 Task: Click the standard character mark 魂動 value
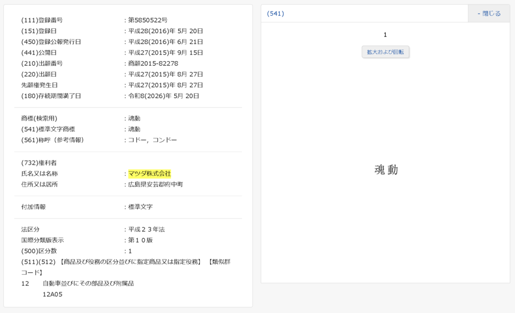tap(135, 129)
